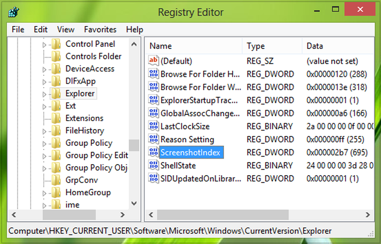The image size is (381, 244).
Task: Click the Group Policy folder icon
Action: coord(56,143)
